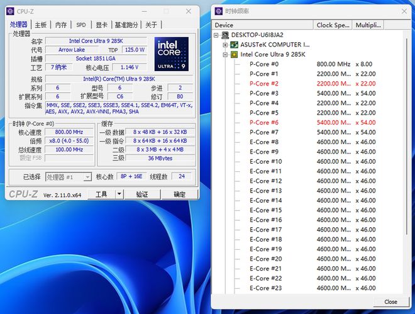The height and width of the screenshot is (314, 415).
Task: Click the Multipli... column header
Action: click(368, 25)
